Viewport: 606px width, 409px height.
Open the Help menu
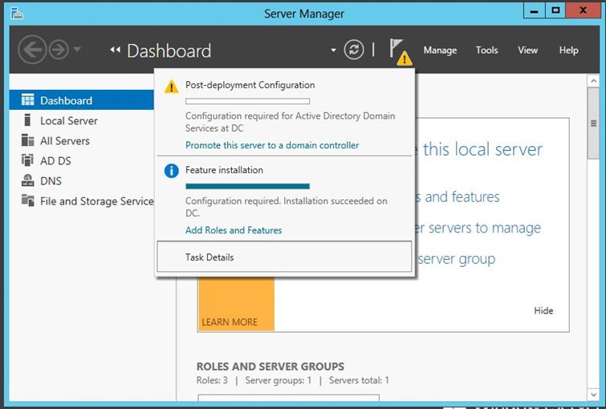click(x=568, y=51)
